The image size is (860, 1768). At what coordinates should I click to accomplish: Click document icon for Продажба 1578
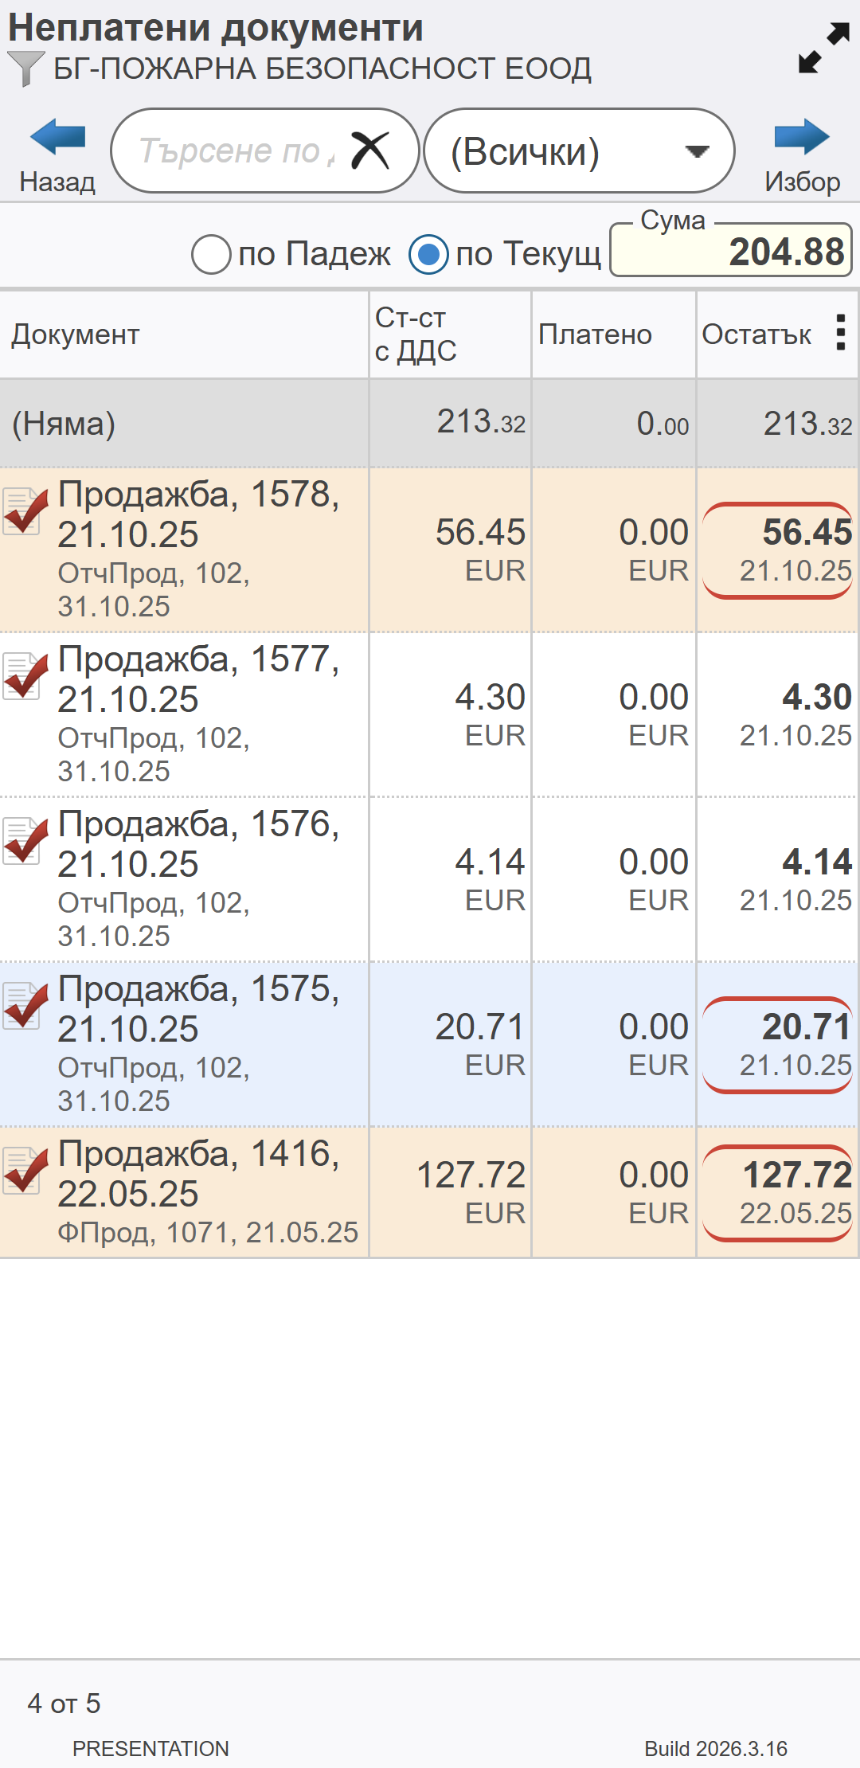(x=24, y=511)
